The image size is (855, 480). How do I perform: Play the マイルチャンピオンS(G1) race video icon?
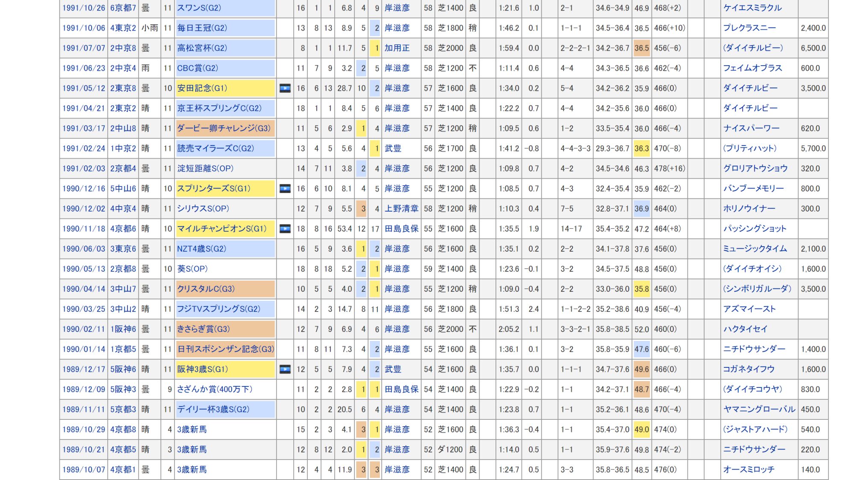click(x=285, y=229)
